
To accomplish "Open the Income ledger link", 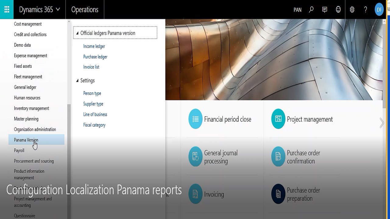I will [x=94, y=46].
